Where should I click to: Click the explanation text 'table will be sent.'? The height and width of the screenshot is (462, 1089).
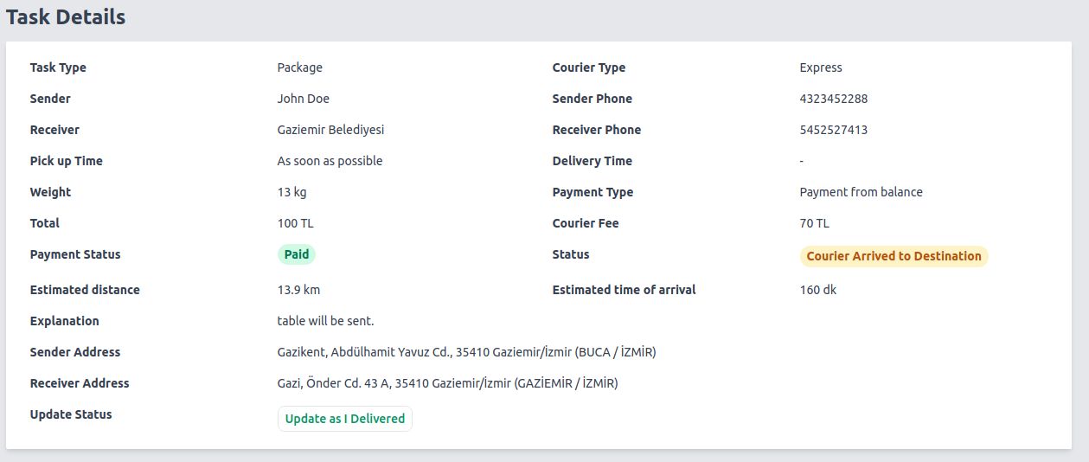pyautogui.click(x=325, y=321)
